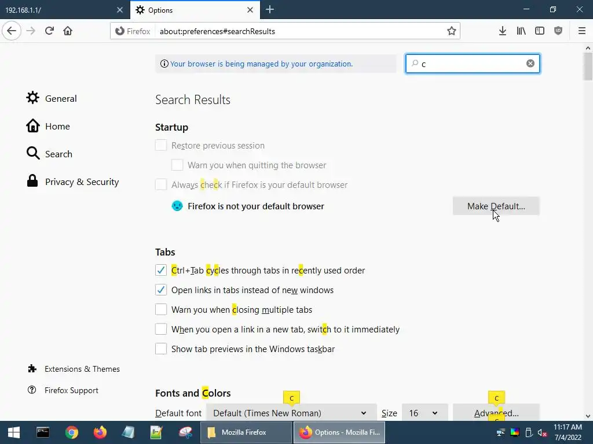Open the Library toolbar icon
The width and height of the screenshot is (593, 444).
[521, 31]
